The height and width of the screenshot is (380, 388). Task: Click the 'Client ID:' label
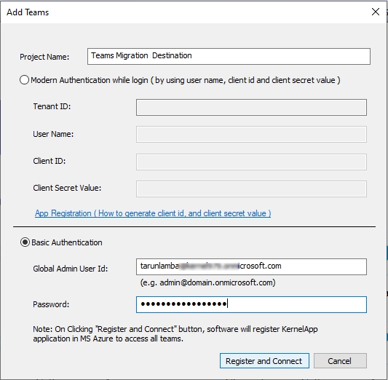point(50,161)
